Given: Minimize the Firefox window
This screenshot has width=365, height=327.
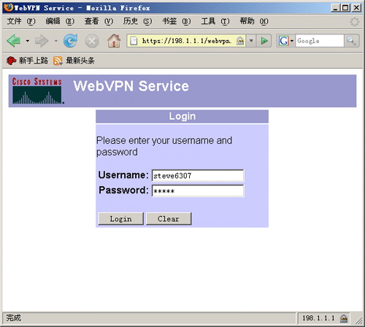Looking at the screenshot, I should tap(335, 8).
